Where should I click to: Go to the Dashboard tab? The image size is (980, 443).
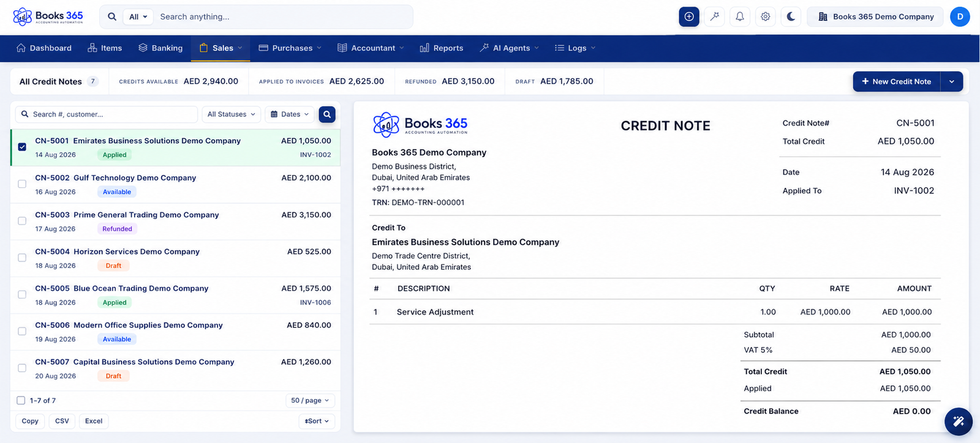coord(44,48)
